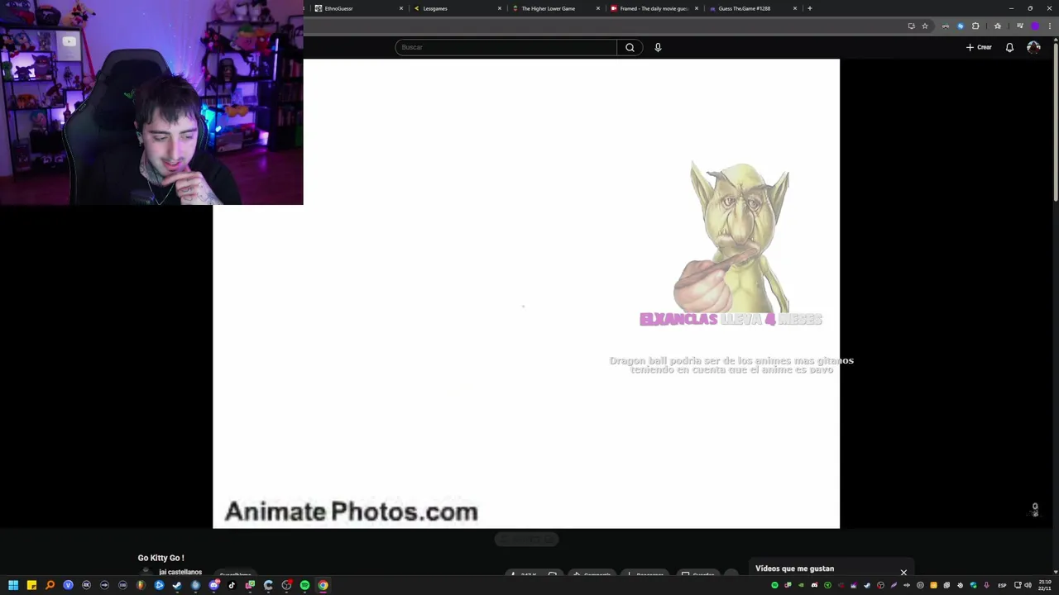
Task: Open a new browser tab
Action: [809, 8]
